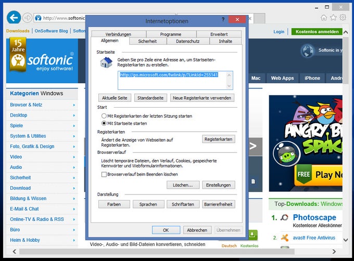Switch to the Erweitert tab
The height and width of the screenshot is (261, 354).
tap(219, 34)
